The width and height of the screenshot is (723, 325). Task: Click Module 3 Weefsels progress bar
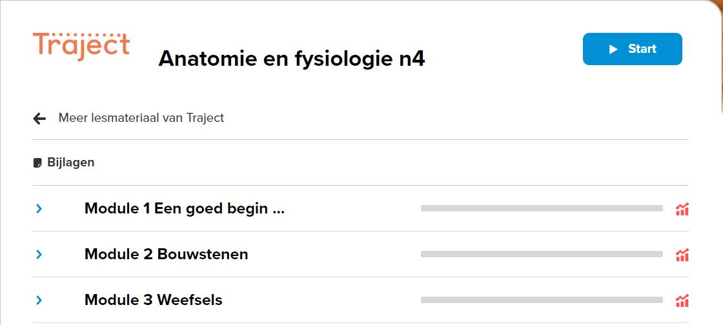coord(542,300)
